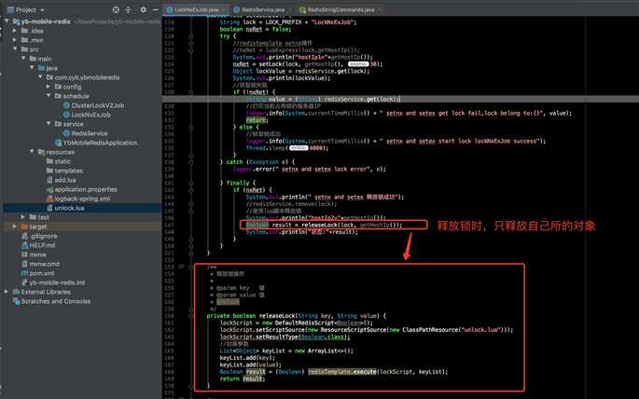Image resolution: width=639 pixels, height=399 pixels.
Task: Open HELP.md file
Action: tap(42, 245)
